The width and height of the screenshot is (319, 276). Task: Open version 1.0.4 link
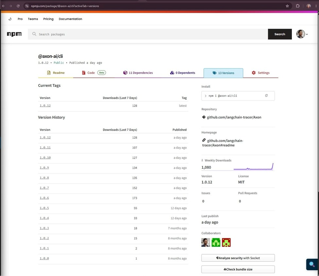(x=44, y=218)
